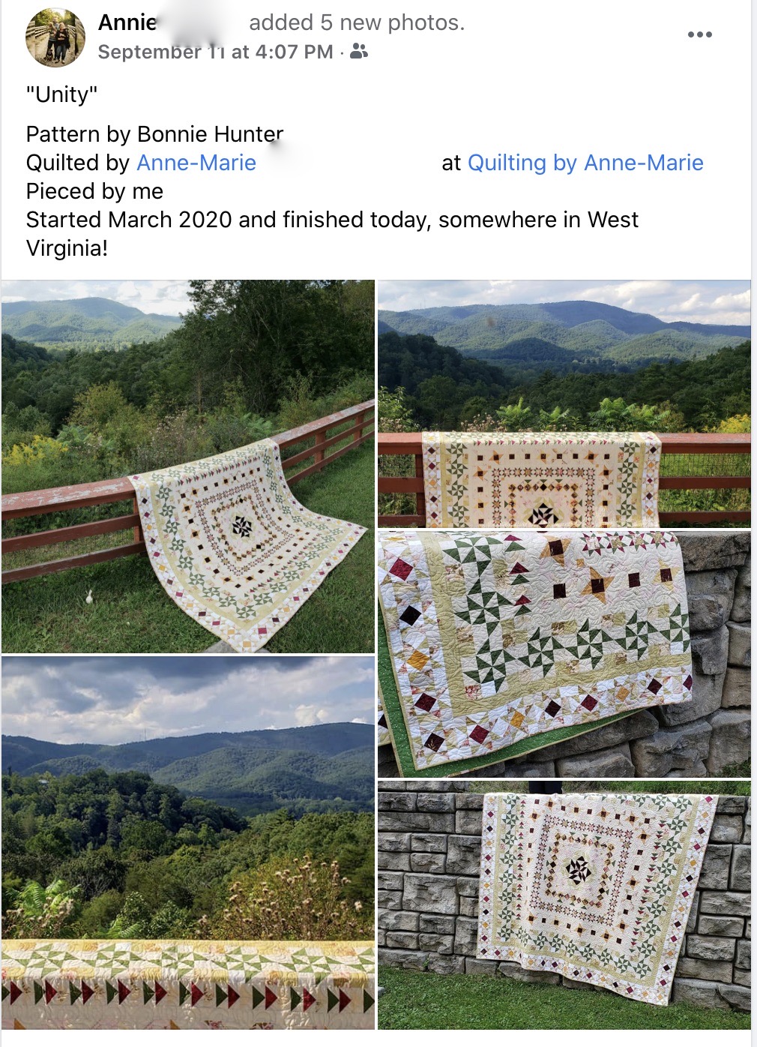Open the three-dot post options menu
Viewport: 757px width, 1047px height.
click(699, 34)
